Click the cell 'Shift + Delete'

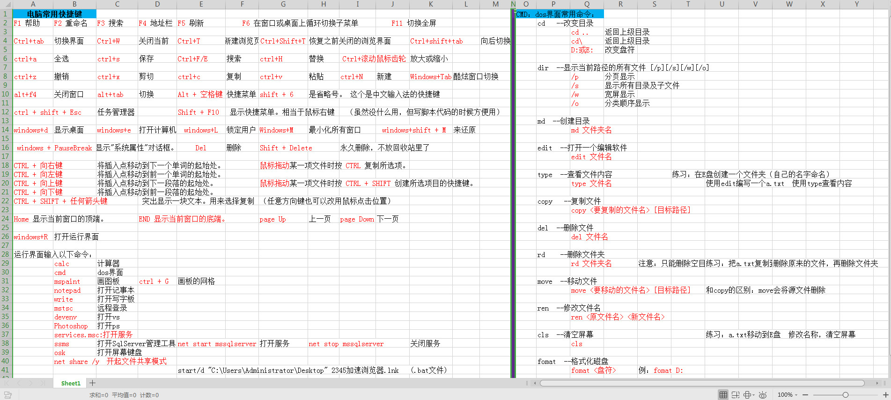[286, 148]
